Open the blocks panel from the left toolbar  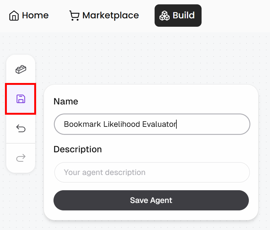[21, 70]
